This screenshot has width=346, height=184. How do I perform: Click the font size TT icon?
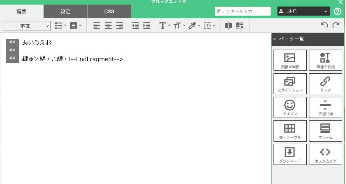177,26
